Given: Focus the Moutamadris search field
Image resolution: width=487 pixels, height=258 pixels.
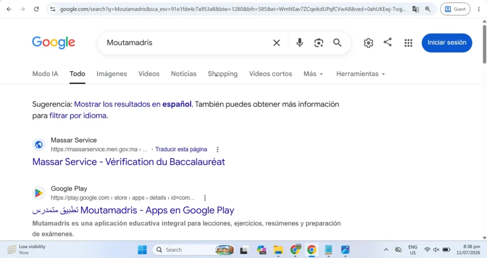Looking at the screenshot, I should [x=186, y=43].
